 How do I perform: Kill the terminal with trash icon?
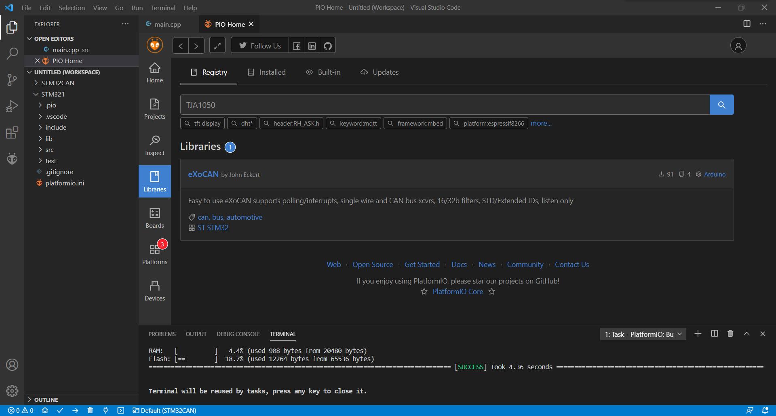coord(730,334)
